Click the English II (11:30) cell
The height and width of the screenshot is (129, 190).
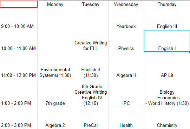[x=91, y=65]
